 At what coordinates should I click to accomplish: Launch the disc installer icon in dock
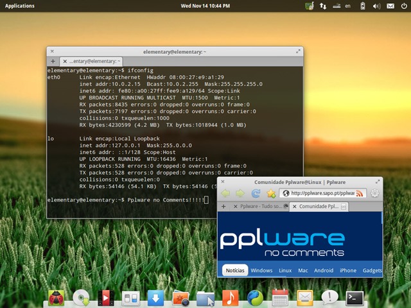(x=81, y=298)
